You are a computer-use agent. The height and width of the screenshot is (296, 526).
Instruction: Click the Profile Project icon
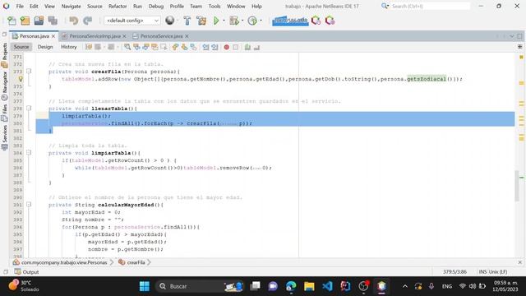point(252,21)
